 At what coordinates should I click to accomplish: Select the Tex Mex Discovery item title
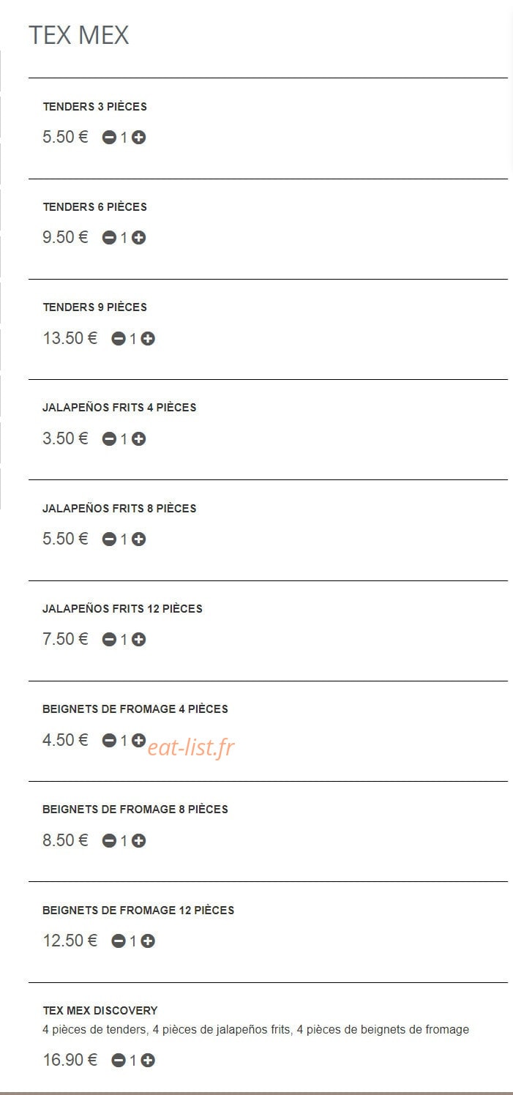100,1011
